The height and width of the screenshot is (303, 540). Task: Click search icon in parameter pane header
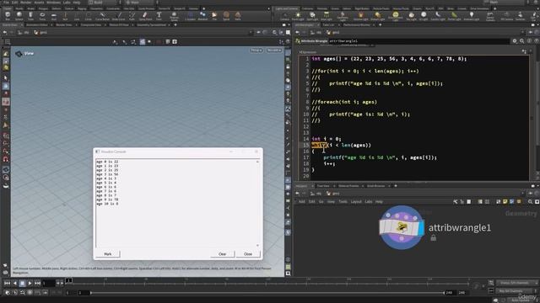pyautogui.click(x=521, y=41)
